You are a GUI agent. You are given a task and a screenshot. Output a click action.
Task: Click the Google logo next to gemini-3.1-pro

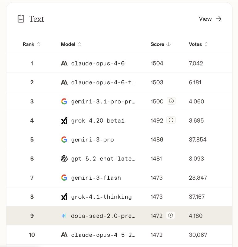point(64,102)
